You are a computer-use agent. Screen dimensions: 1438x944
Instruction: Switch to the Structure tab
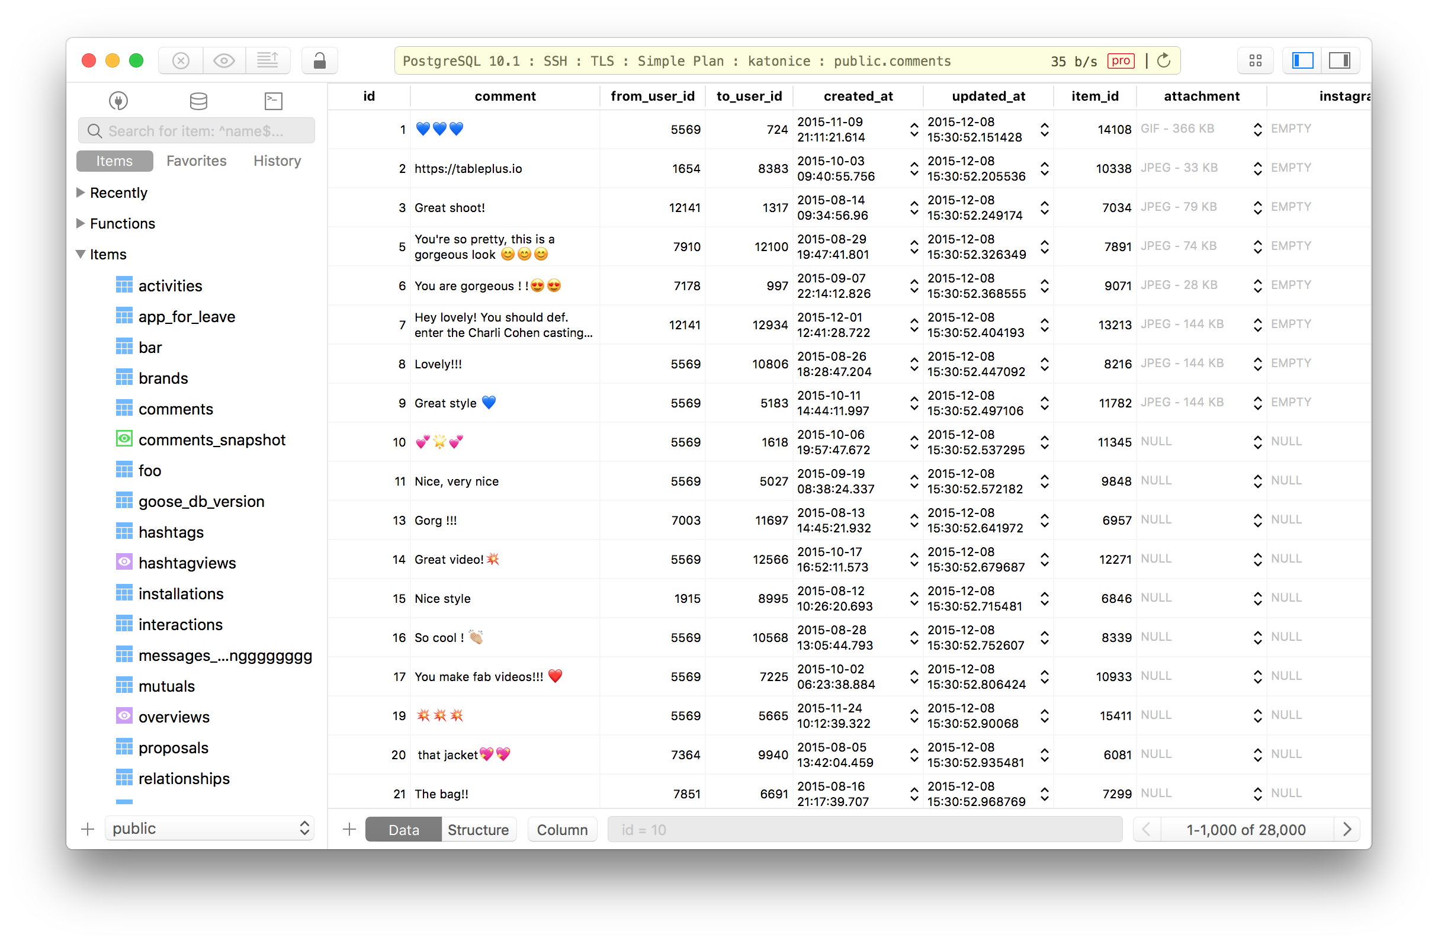coord(477,829)
